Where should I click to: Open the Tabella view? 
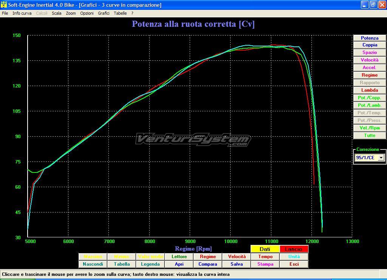click(x=121, y=264)
